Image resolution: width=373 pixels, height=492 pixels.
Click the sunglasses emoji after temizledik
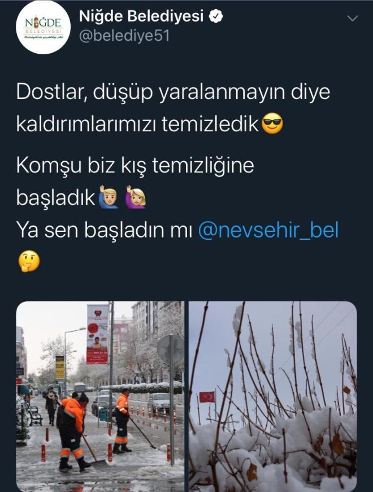(272, 124)
